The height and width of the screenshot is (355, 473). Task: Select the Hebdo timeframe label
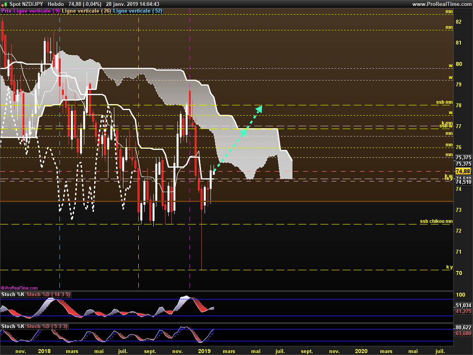pyautogui.click(x=56, y=4)
